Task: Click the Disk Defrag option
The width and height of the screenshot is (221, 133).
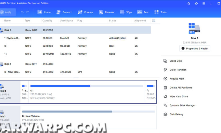Action: pos(176,114)
